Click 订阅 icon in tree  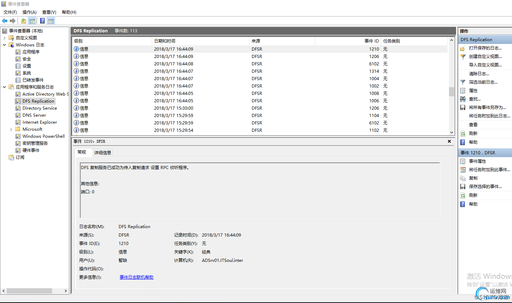(11, 157)
